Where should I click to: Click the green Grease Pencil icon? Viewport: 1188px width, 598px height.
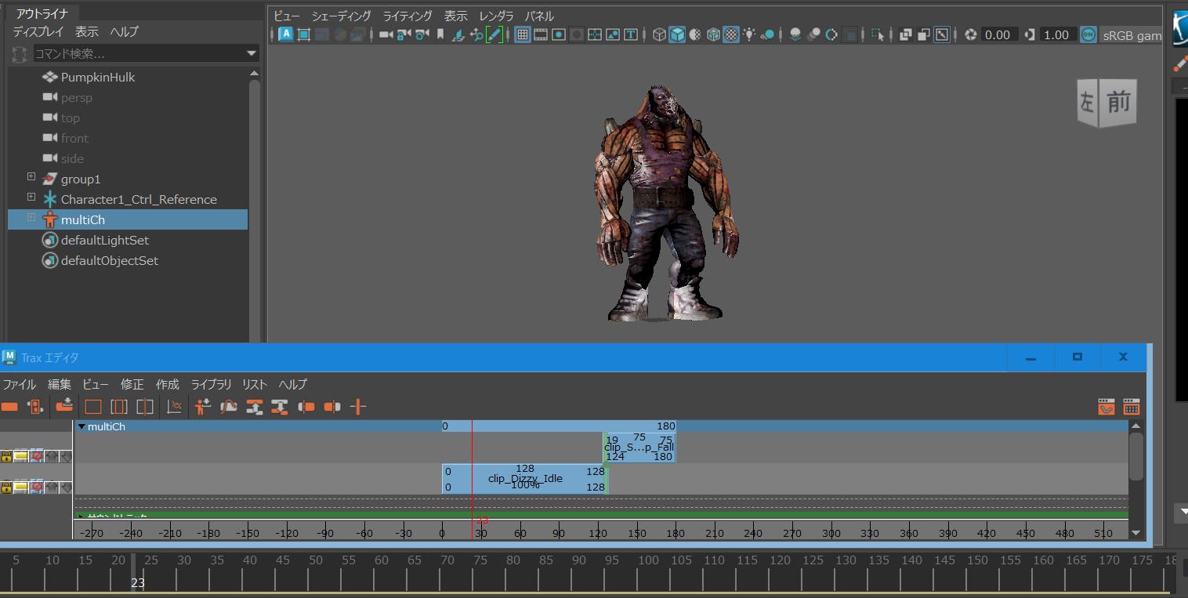[494, 34]
